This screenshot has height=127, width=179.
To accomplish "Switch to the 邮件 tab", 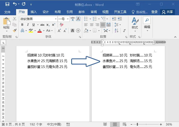I will pyautogui.click(x=82, y=12).
